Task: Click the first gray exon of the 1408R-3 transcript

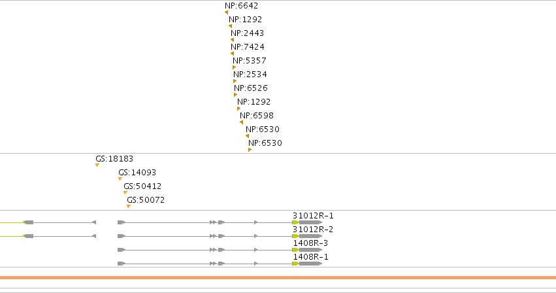Action: coord(122,250)
